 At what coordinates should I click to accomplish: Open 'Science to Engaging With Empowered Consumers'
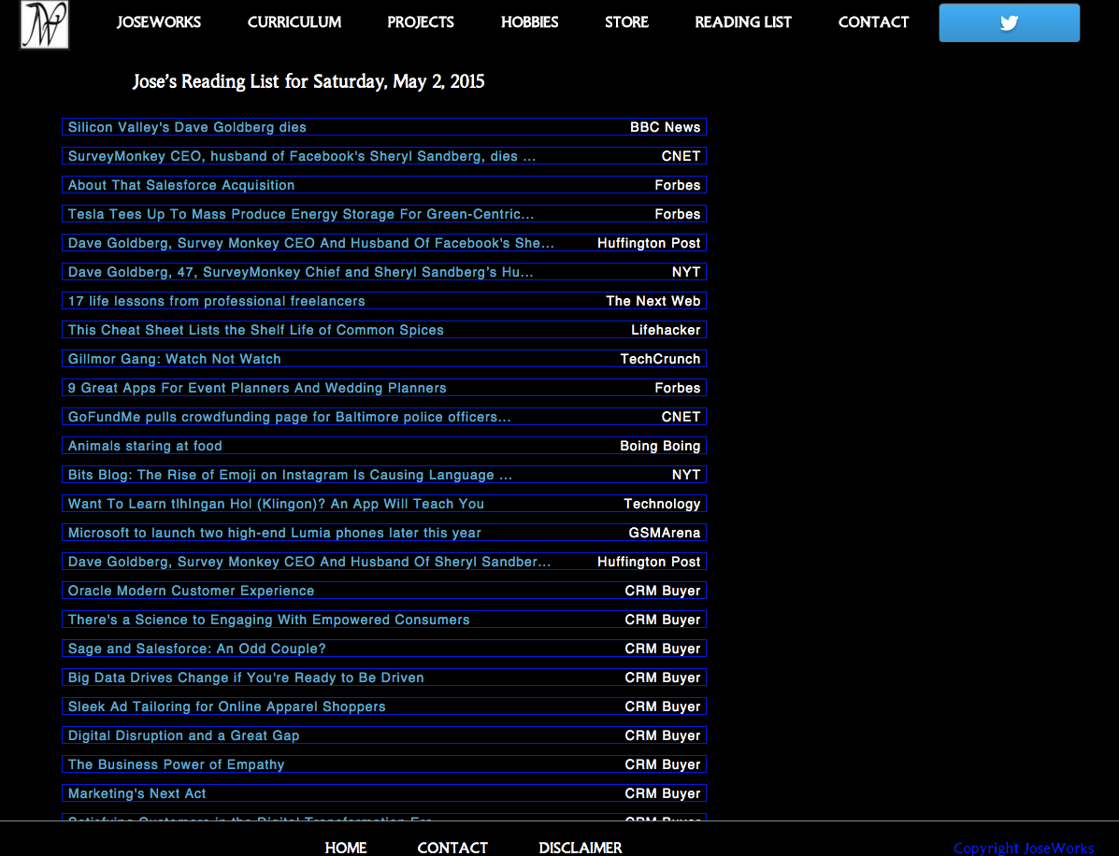268,620
